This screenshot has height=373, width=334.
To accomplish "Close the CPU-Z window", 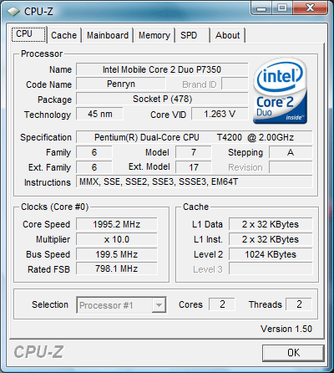I will pos(310,8).
